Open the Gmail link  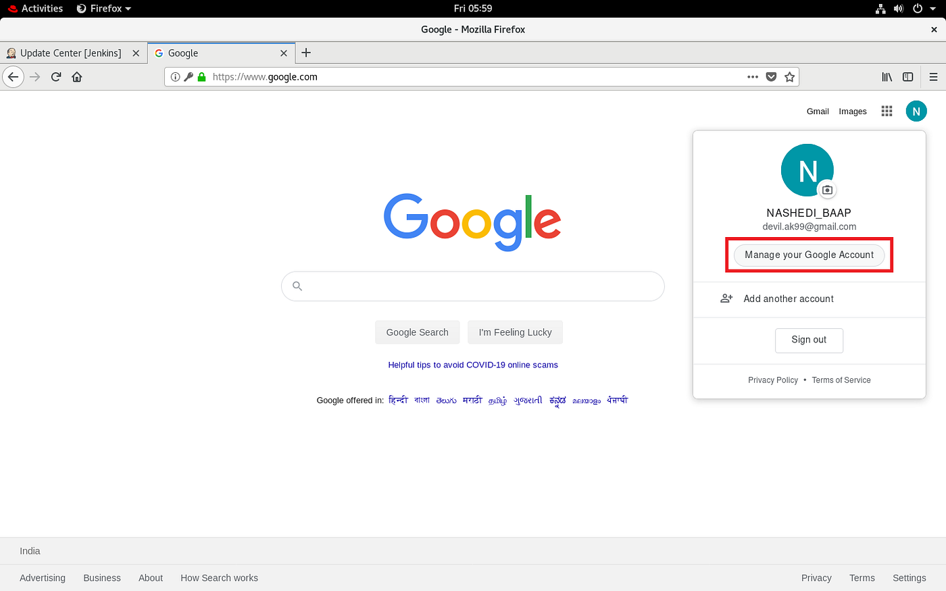coord(818,111)
